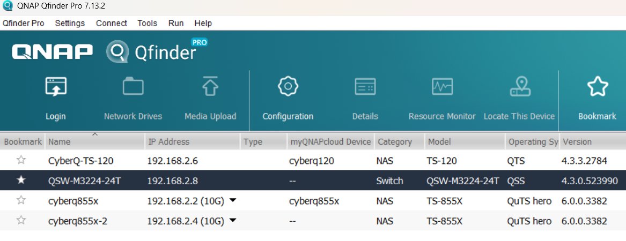The width and height of the screenshot is (626, 241).
Task: Click the IP Address column header
Action: pos(168,142)
